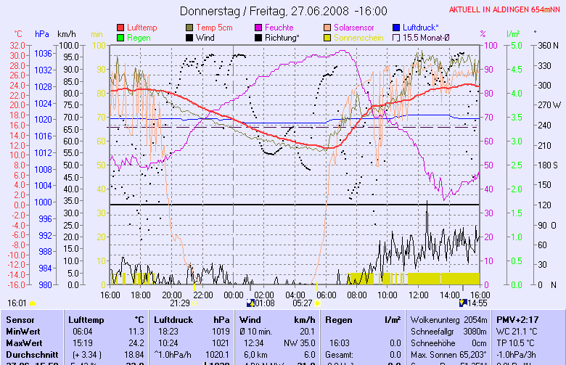
Task: Click the Lufttemp column header in table
Action: (86, 319)
